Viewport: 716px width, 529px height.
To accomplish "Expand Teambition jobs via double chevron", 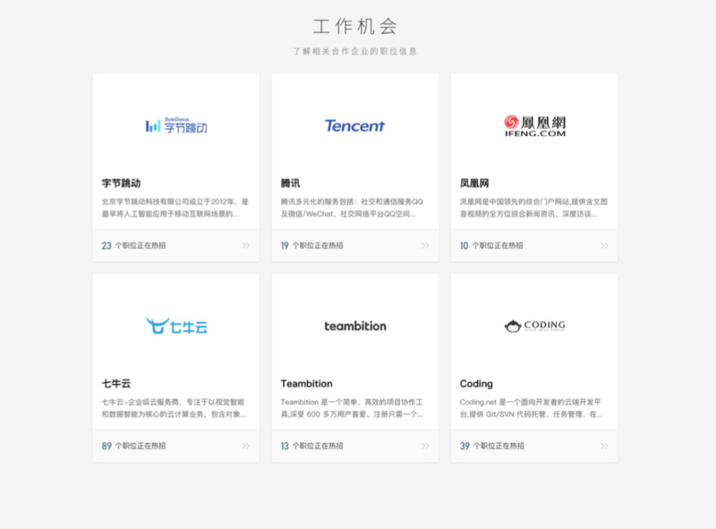I will click(425, 446).
